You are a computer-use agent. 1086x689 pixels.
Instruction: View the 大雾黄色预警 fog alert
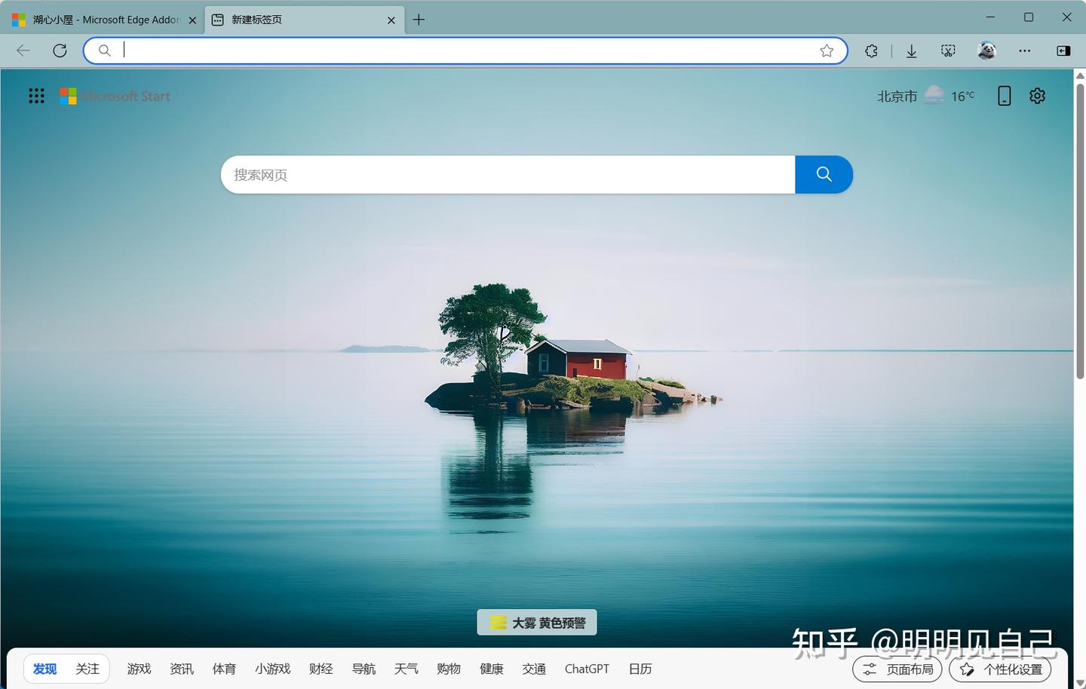(536, 623)
